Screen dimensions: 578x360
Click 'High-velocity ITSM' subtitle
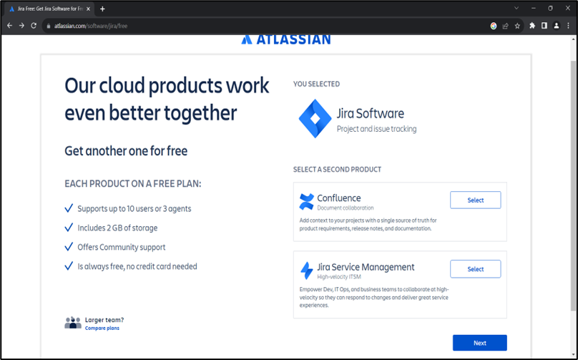pos(339,277)
